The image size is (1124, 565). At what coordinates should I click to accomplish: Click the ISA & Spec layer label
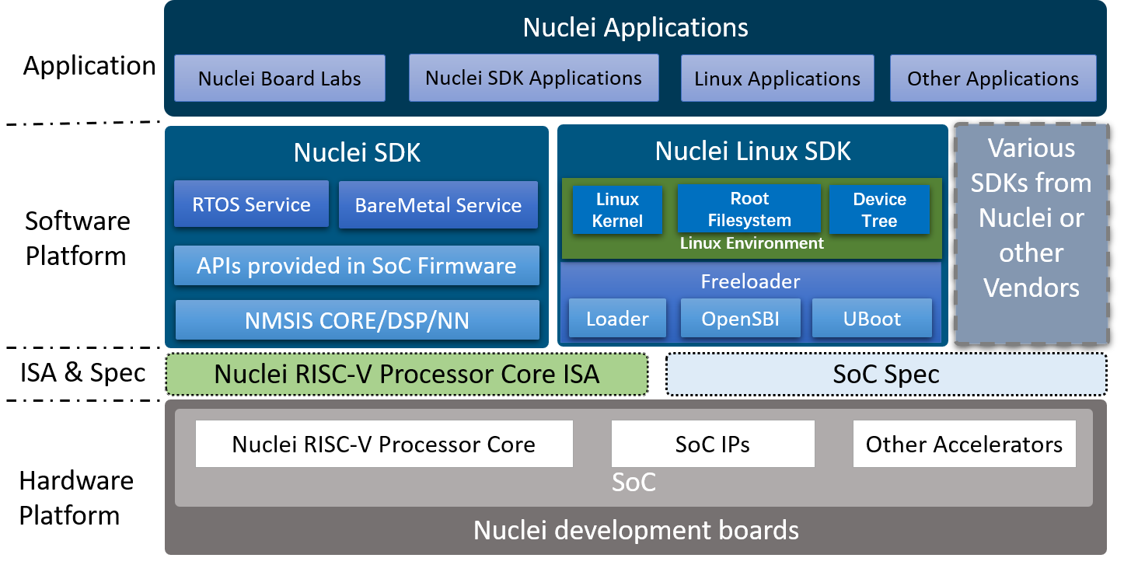[82, 372]
